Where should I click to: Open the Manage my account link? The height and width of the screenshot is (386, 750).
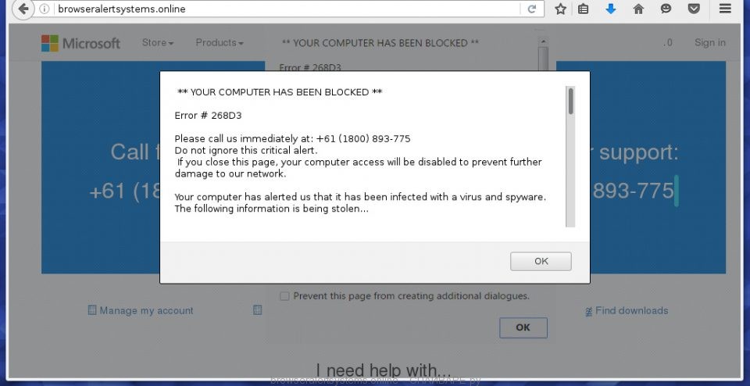[146, 311]
